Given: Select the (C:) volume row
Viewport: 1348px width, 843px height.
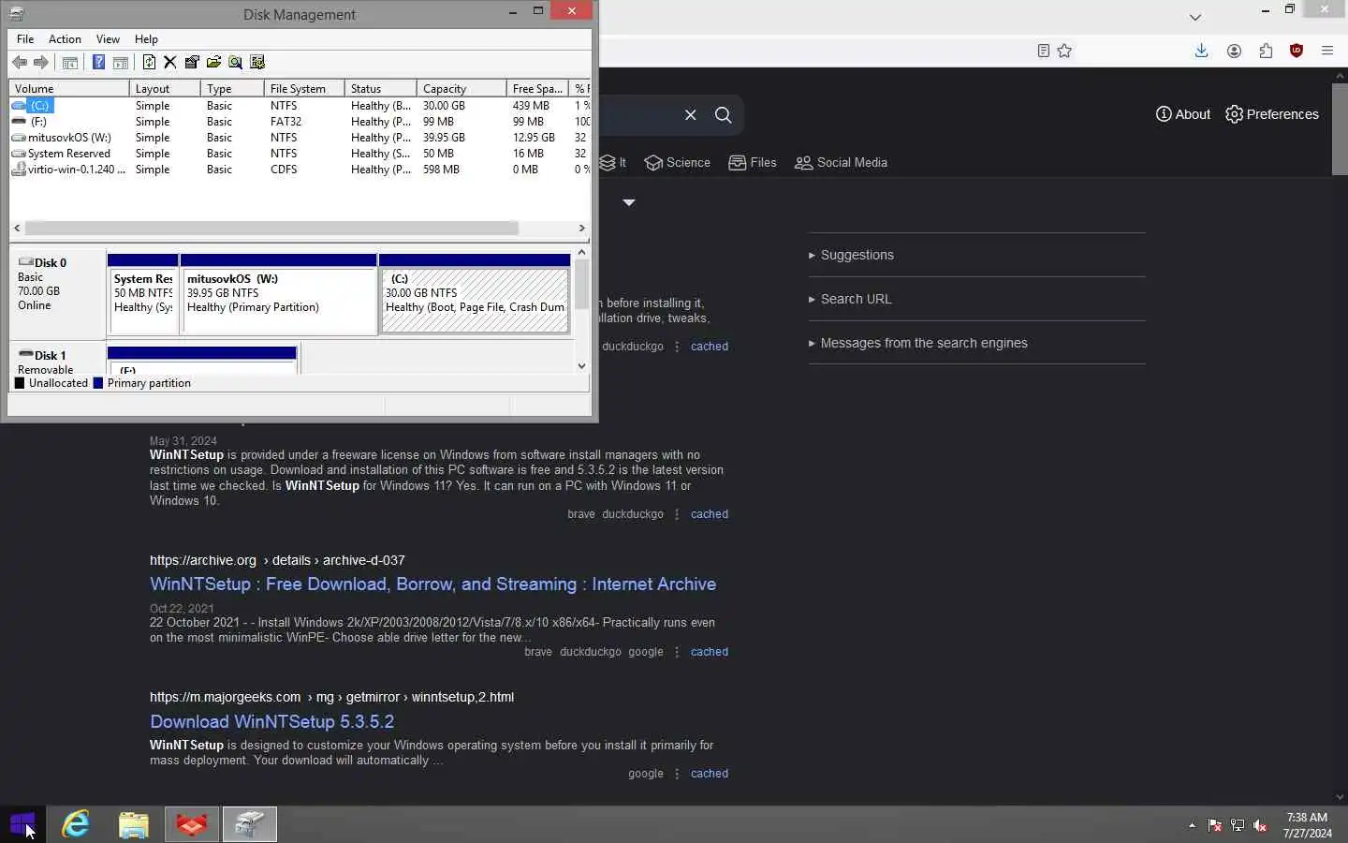Looking at the screenshot, I should pyautogui.click(x=300, y=106).
